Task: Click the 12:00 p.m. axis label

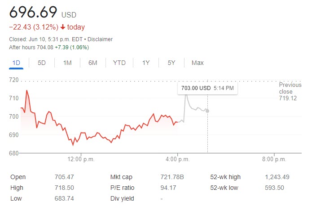Action: [81, 159]
